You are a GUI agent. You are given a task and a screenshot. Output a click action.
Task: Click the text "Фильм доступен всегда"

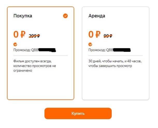[33, 62]
